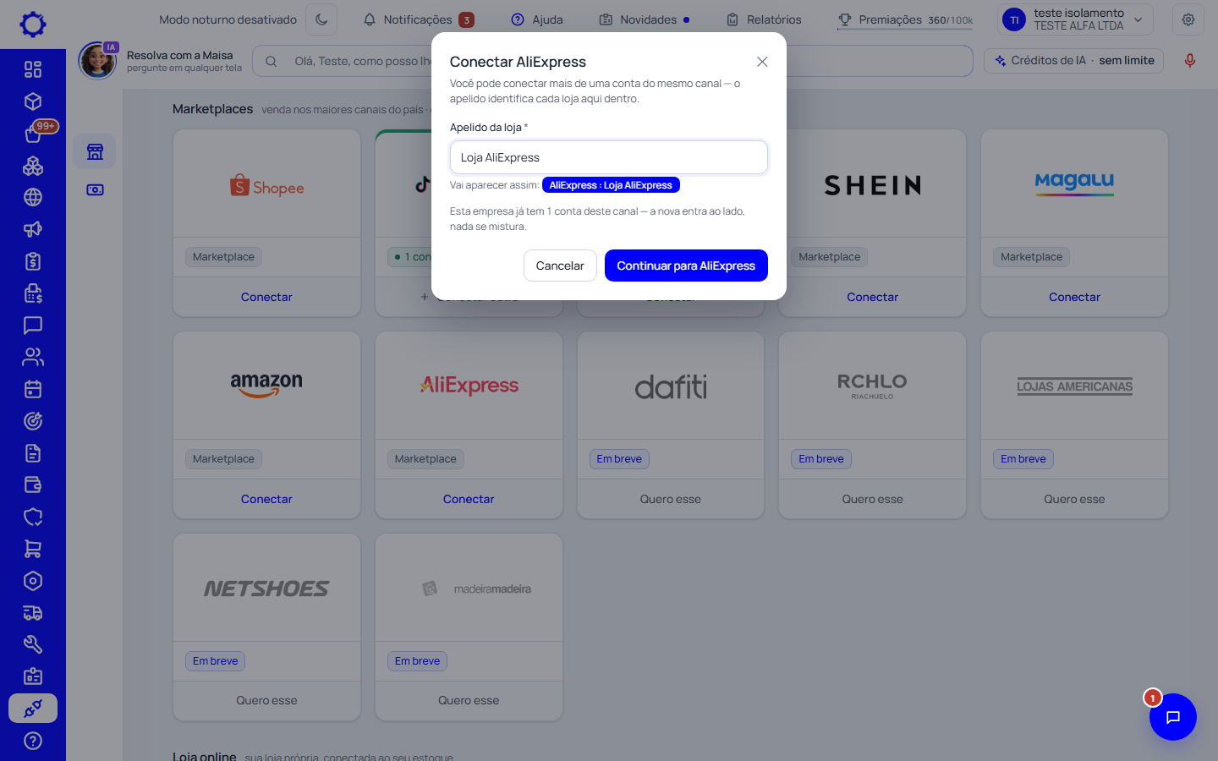The image size is (1218, 761).
Task: Open the ID badge icon in sidebar
Action: (x=33, y=676)
